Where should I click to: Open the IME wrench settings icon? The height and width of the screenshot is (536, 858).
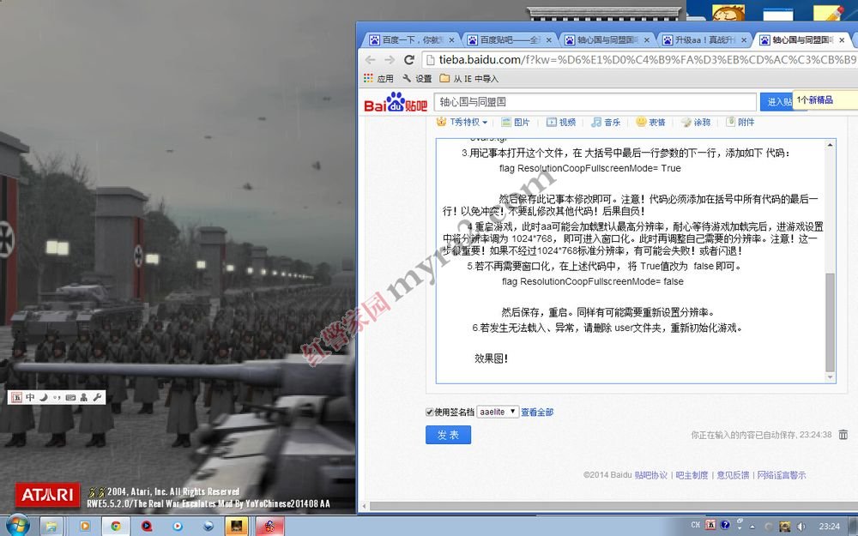pyautogui.click(x=98, y=398)
